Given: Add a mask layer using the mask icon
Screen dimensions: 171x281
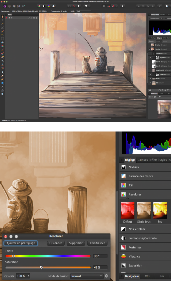Looking at the screenshot, I should [x=160, y=90].
